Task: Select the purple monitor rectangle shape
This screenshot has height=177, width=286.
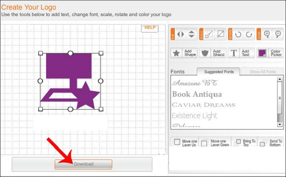Action: 69,66
